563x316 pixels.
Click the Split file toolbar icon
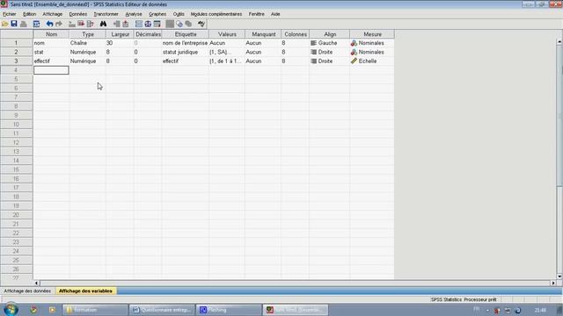[139, 24]
